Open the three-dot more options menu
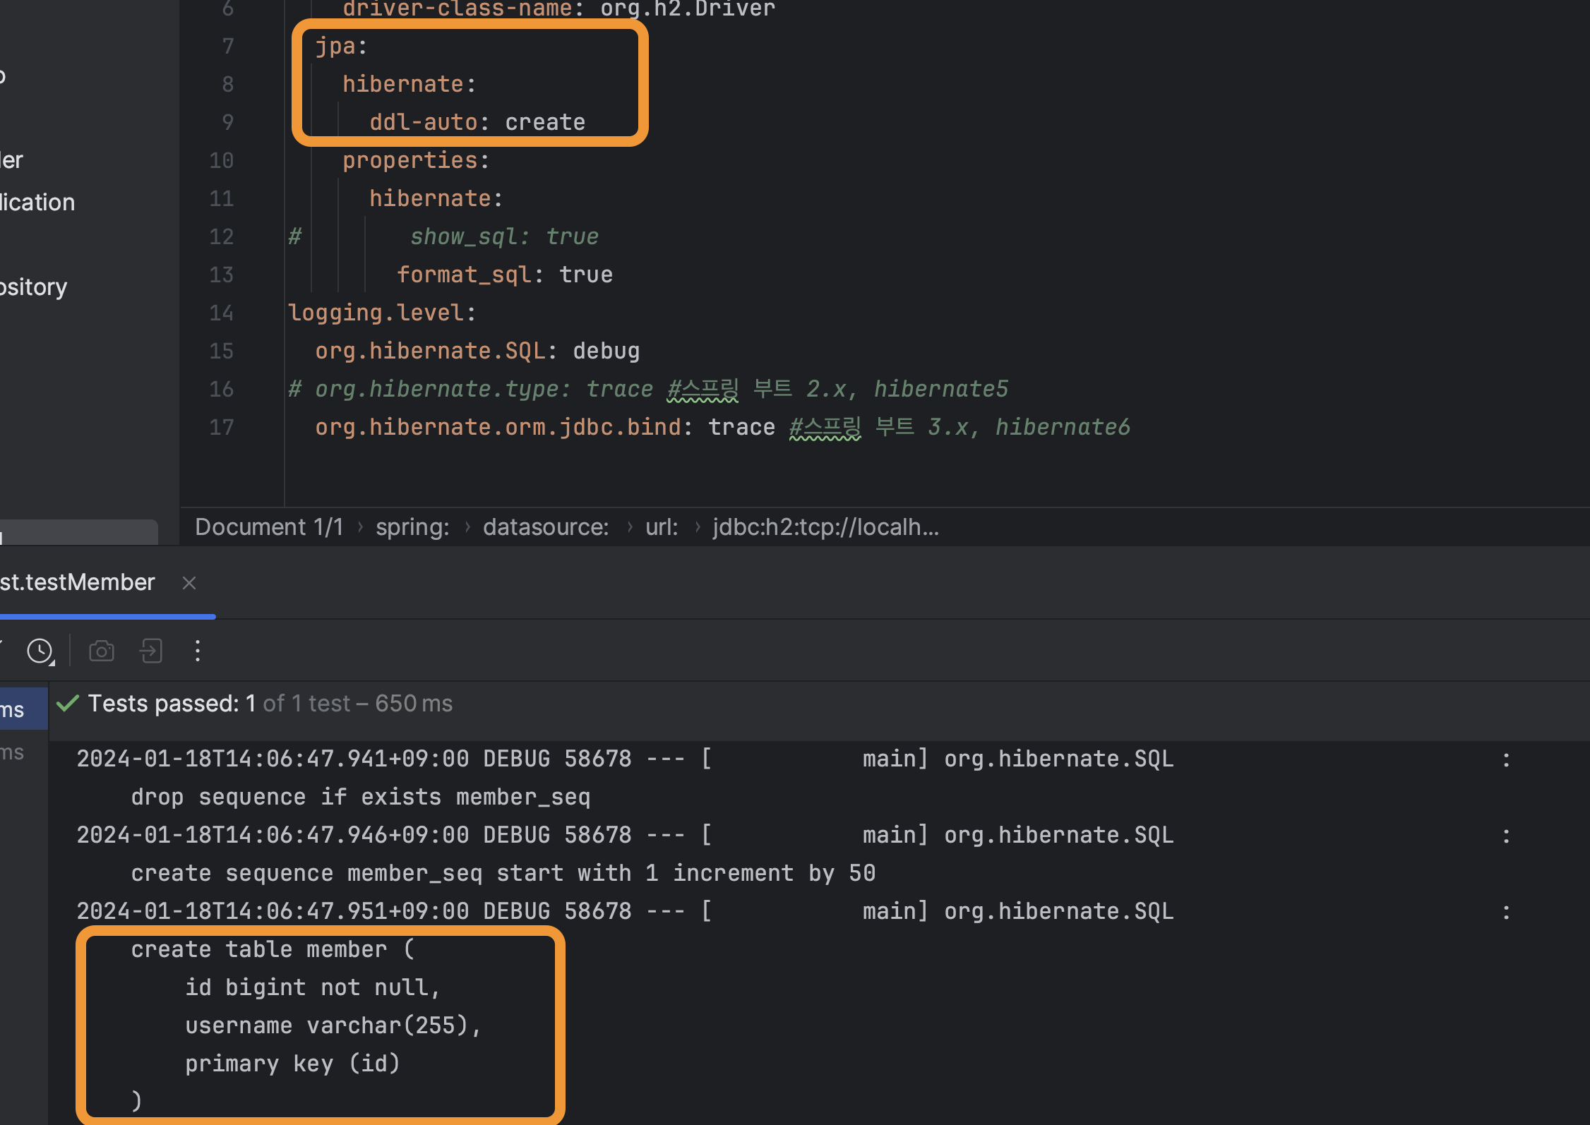1590x1125 pixels. pyautogui.click(x=198, y=651)
